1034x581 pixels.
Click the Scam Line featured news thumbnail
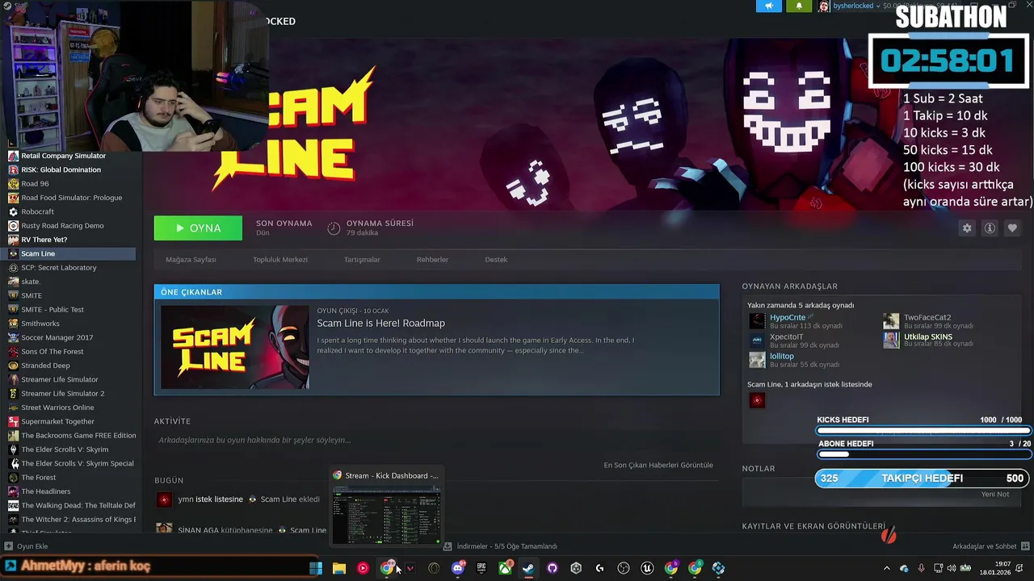coord(234,347)
